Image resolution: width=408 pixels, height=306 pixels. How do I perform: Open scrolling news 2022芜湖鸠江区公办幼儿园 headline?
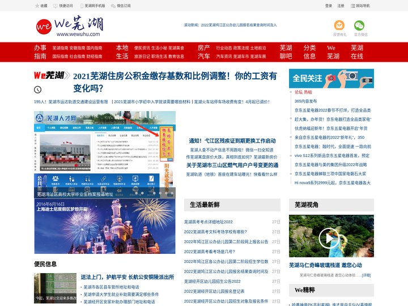tap(239, 25)
